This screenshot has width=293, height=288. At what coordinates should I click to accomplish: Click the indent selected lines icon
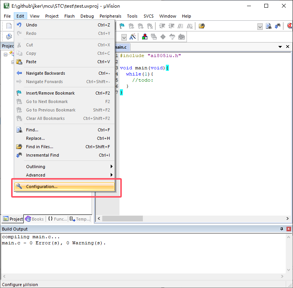click(162, 26)
